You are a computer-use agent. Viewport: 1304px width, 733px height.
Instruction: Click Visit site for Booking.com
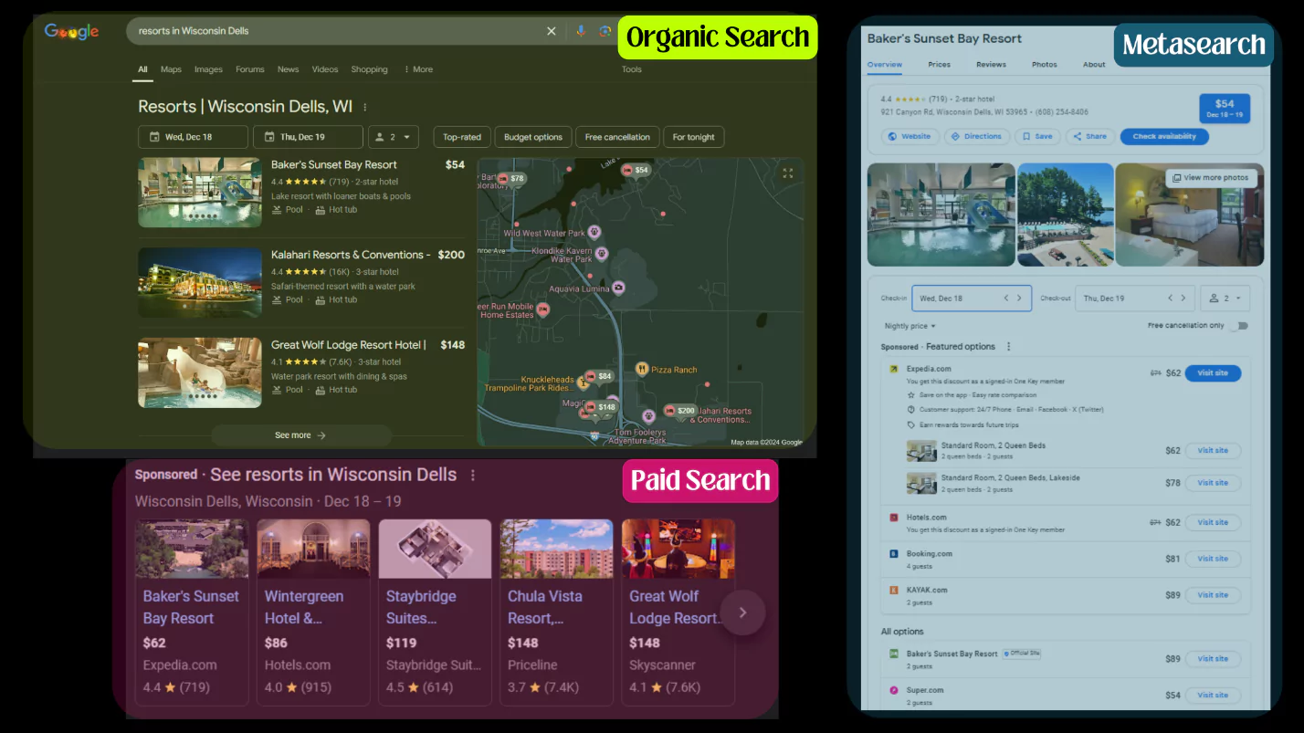pyautogui.click(x=1213, y=559)
